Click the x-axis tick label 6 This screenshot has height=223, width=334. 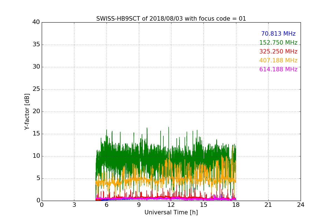pyautogui.click(x=106, y=205)
